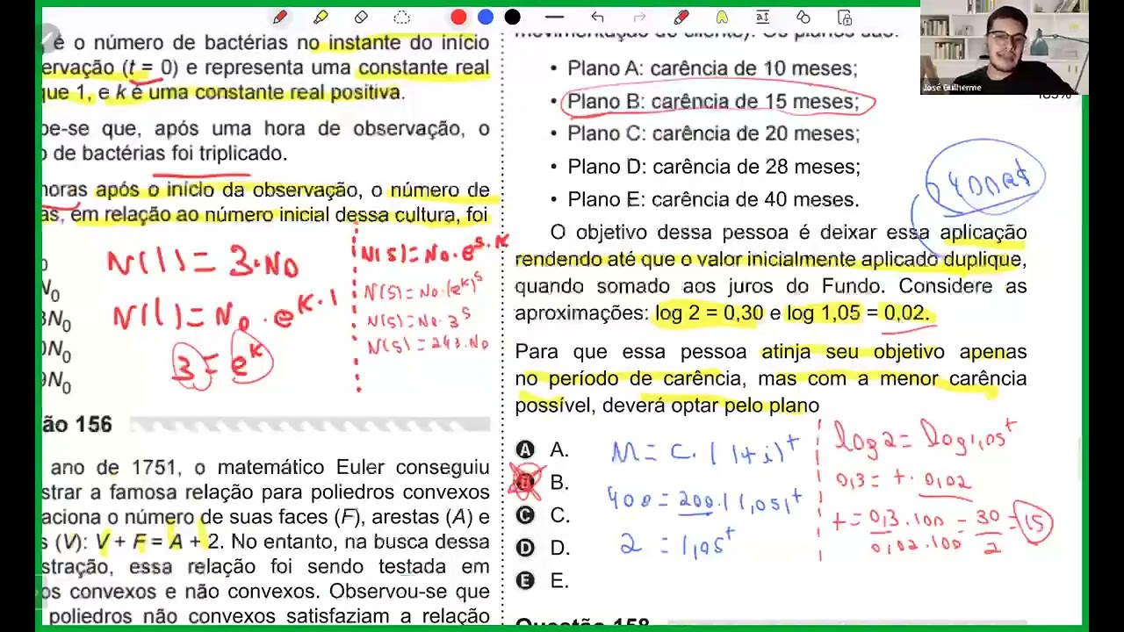Viewport: 1124px width, 632px height.
Task: Select answer option A bubble
Action: (525, 449)
